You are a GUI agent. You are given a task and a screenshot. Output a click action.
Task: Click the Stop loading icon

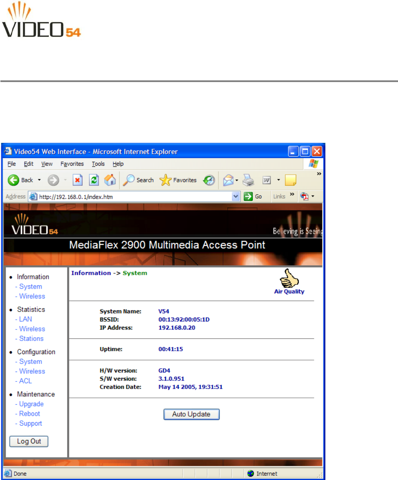[78, 180]
